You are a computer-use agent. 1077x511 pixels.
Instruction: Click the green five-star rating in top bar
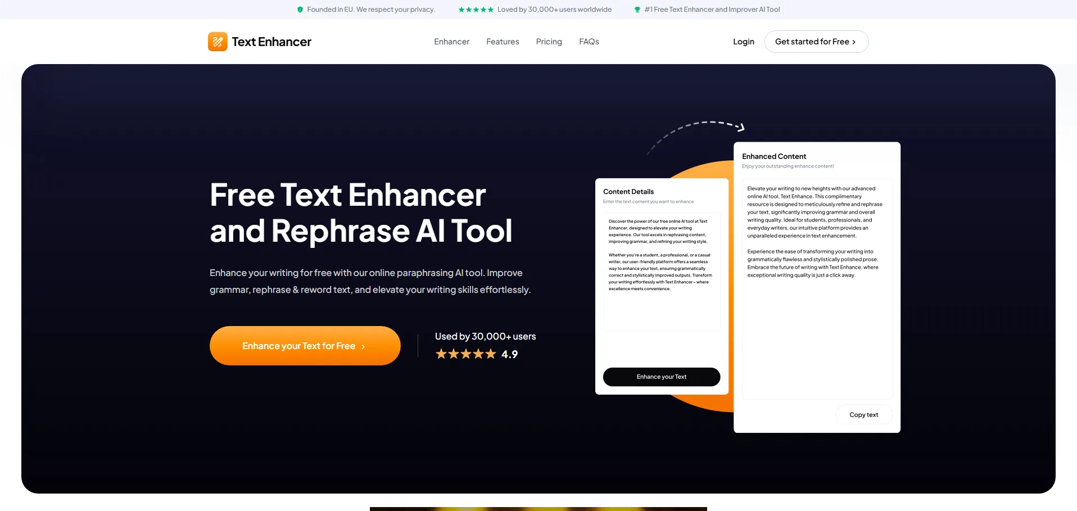click(x=476, y=10)
